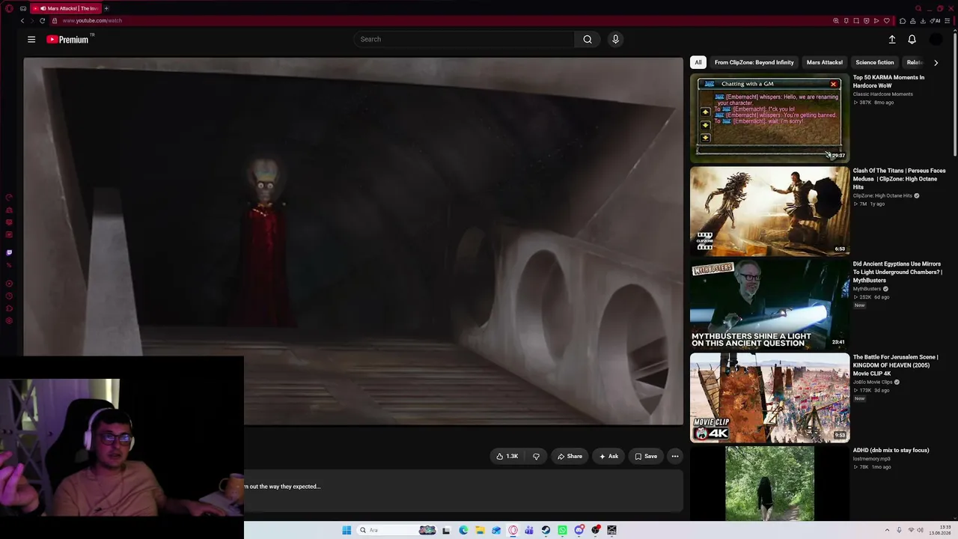958x539 pixels.
Task: Add page to bookmarks heart icon
Action: point(887,21)
